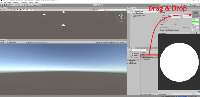Pause the game with the Pause button

coord(98,5)
